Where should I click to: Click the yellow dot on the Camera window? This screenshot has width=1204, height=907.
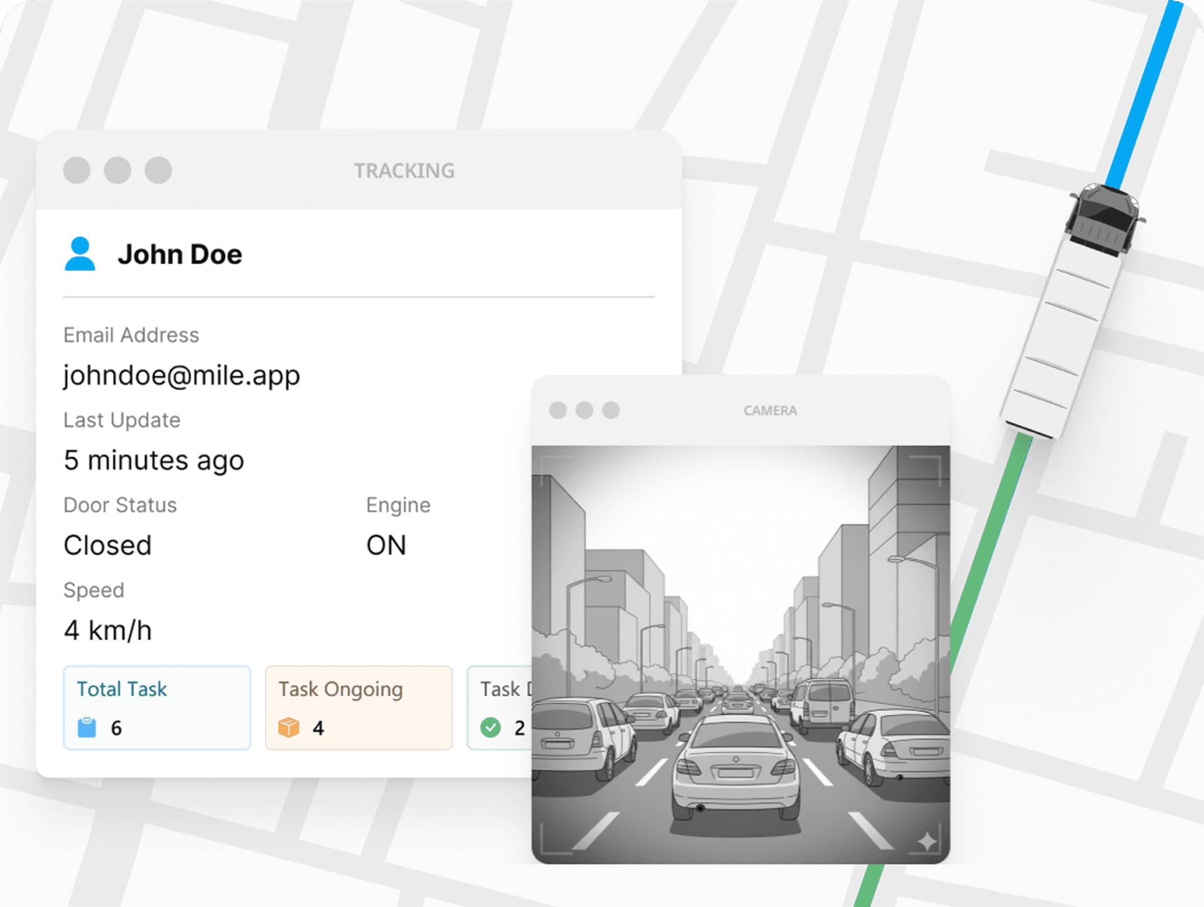tap(585, 410)
